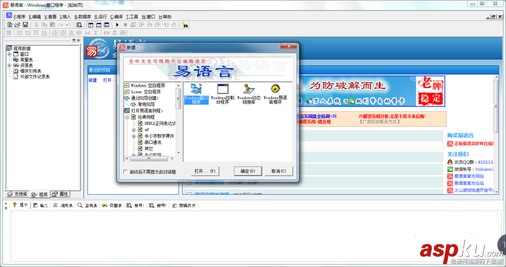
Task: Click the first window layout toolbar icon
Action: coord(91,25)
